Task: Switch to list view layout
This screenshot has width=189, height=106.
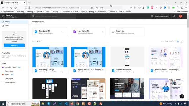Action: pyautogui.click(x=182, y=42)
